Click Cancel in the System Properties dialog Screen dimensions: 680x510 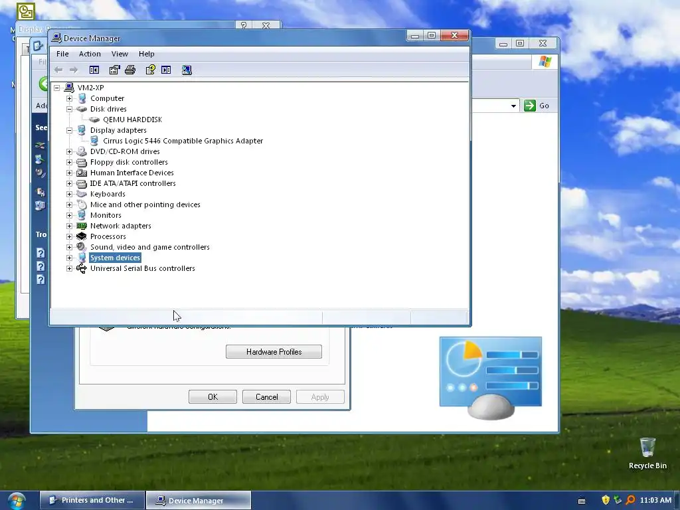click(266, 397)
